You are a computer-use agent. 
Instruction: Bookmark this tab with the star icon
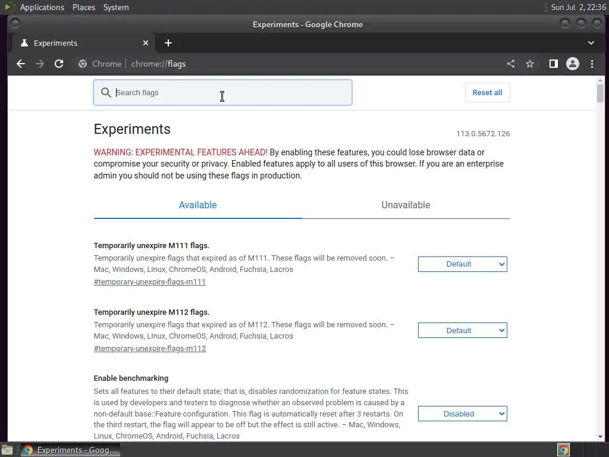[530, 64]
